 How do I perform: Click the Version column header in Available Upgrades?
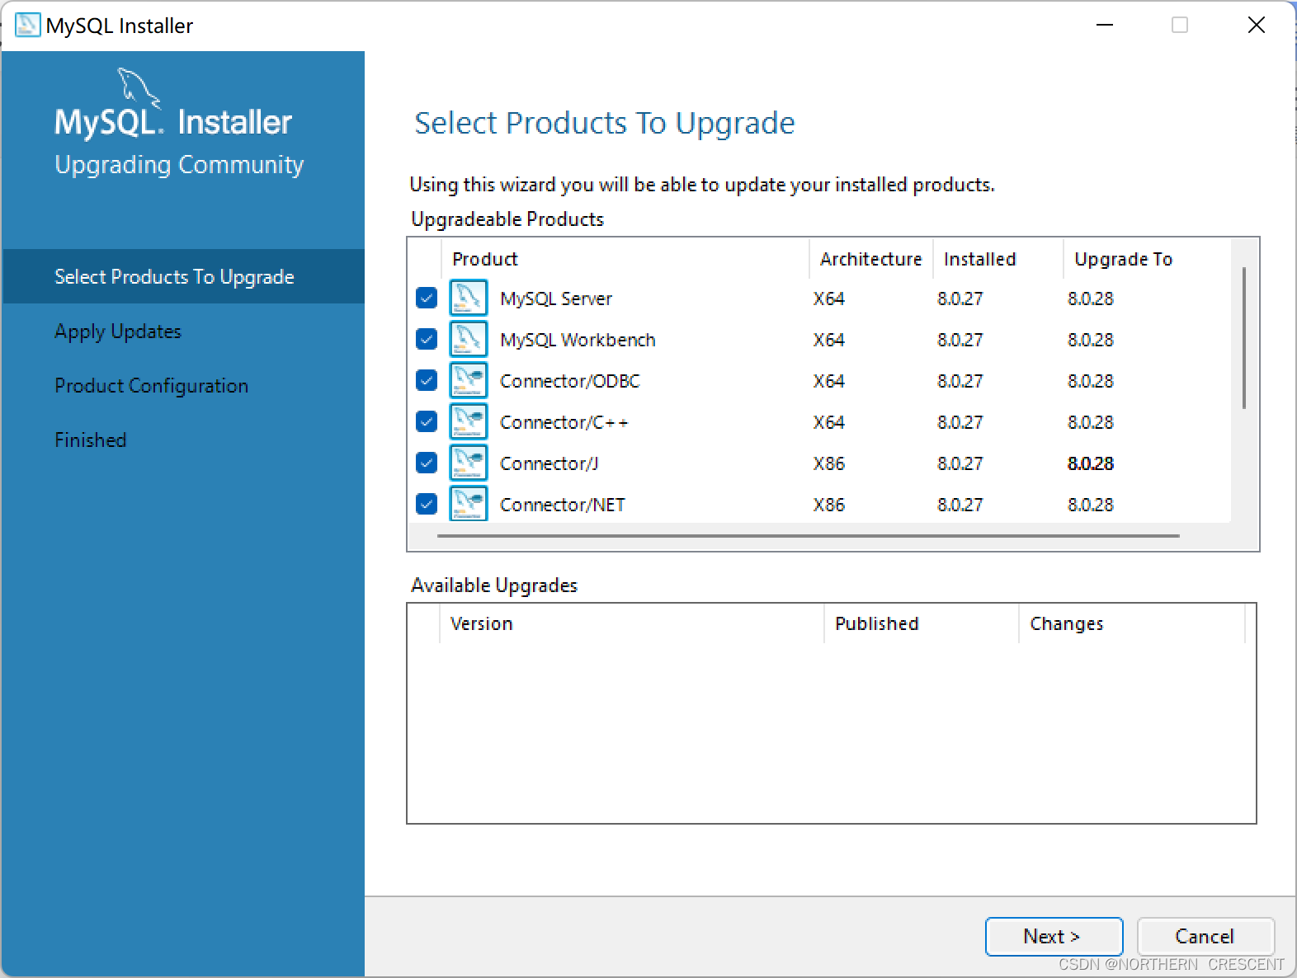click(632, 623)
